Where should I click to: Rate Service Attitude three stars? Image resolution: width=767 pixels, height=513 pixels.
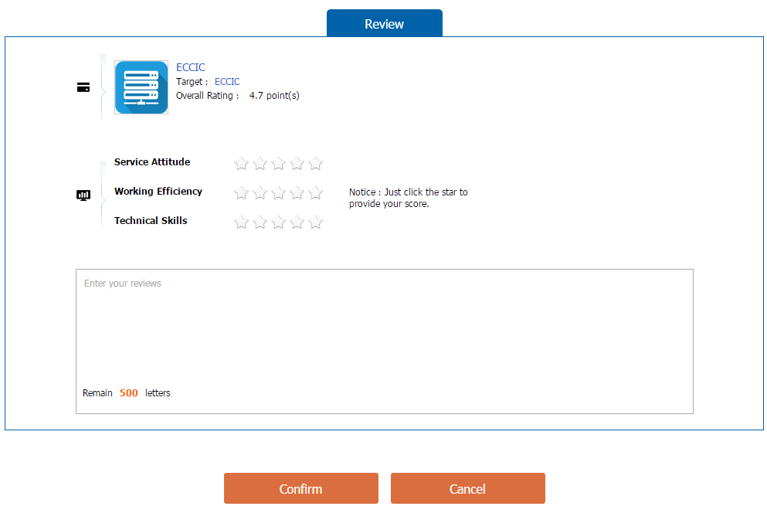[278, 164]
